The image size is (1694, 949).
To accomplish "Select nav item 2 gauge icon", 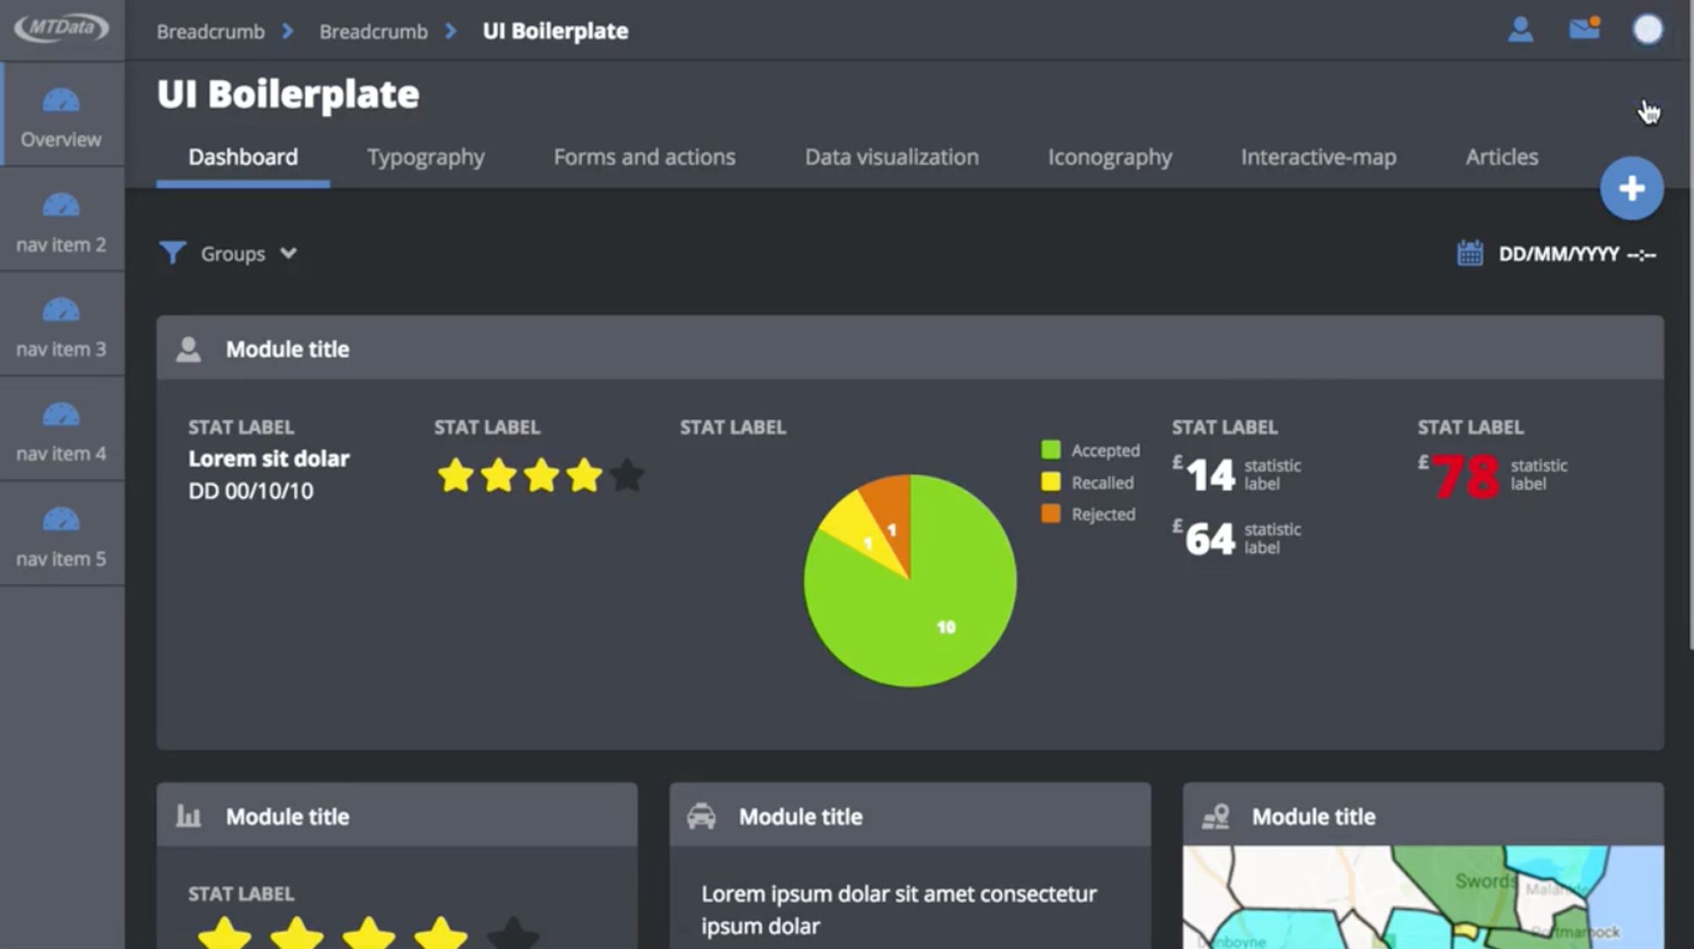I will (x=61, y=205).
